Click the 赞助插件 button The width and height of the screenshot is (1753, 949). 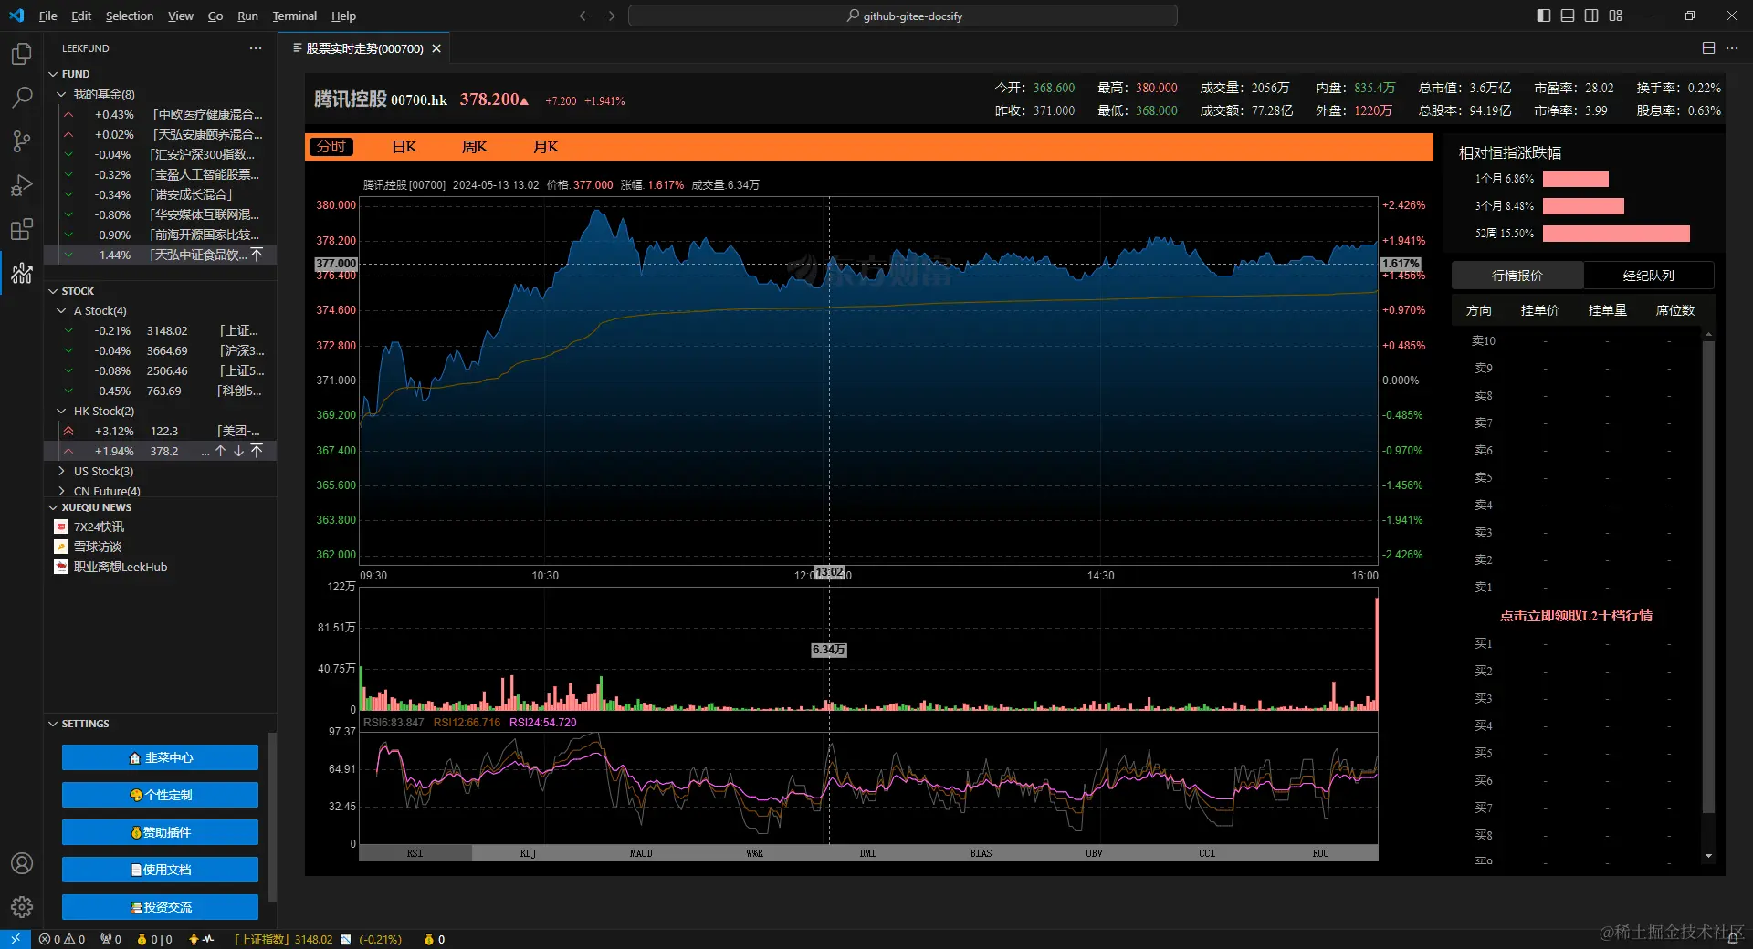160,832
